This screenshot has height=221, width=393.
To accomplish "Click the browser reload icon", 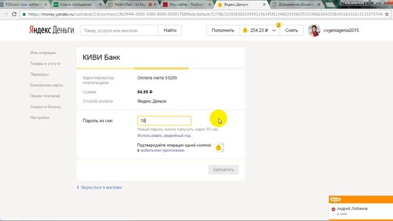I will [14, 14].
